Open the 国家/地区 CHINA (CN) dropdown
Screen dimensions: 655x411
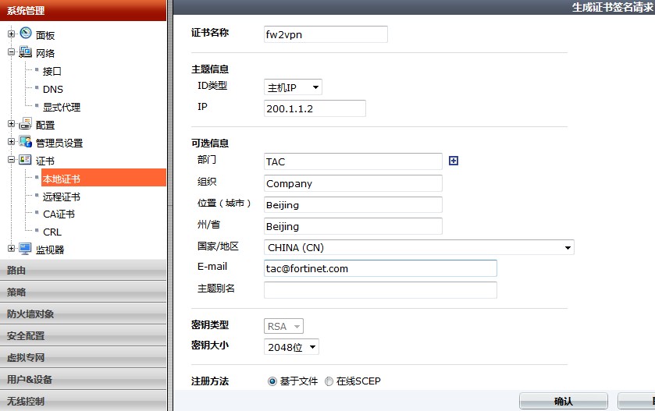click(x=418, y=247)
